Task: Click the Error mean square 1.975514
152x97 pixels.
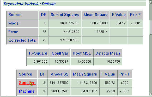Action: [x=101, y=32]
